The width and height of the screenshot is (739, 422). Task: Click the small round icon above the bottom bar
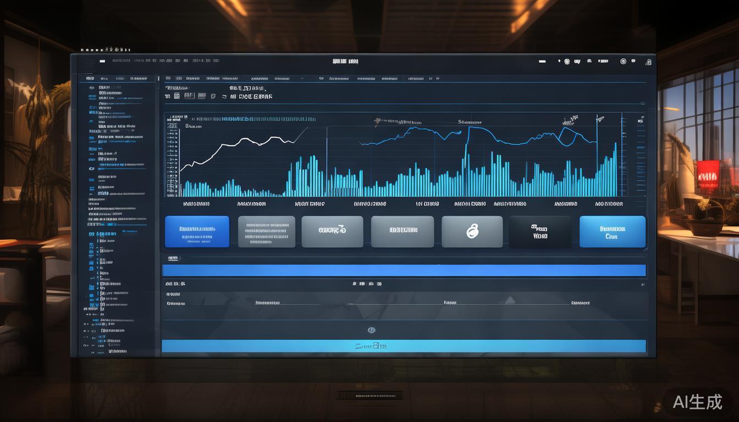click(371, 330)
